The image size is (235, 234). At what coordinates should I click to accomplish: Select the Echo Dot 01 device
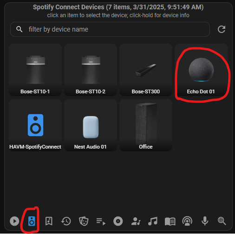[201, 70]
